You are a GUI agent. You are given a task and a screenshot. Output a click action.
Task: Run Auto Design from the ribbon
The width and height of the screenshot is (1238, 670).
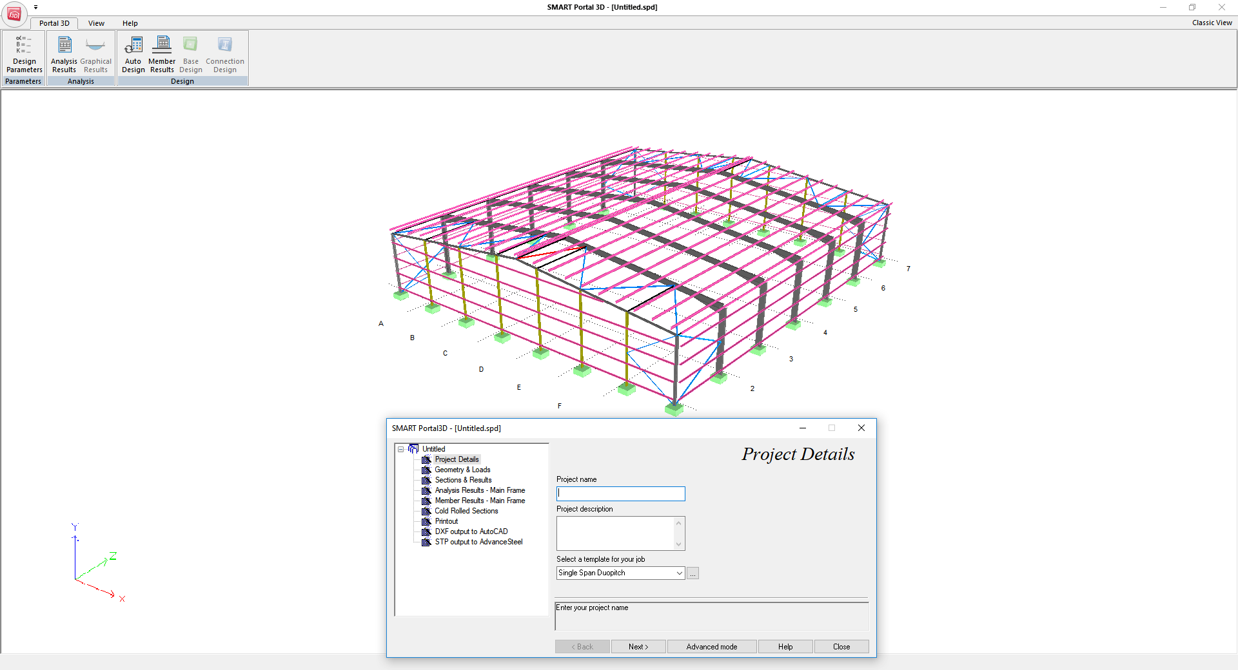click(133, 54)
